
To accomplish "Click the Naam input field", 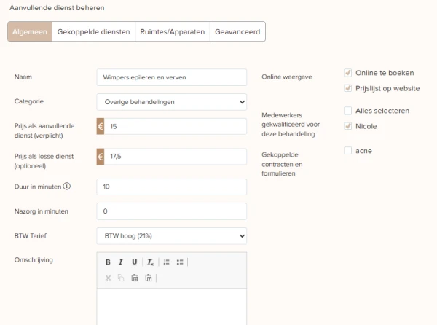I will pos(172,77).
